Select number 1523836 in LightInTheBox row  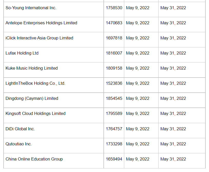(114, 83)
